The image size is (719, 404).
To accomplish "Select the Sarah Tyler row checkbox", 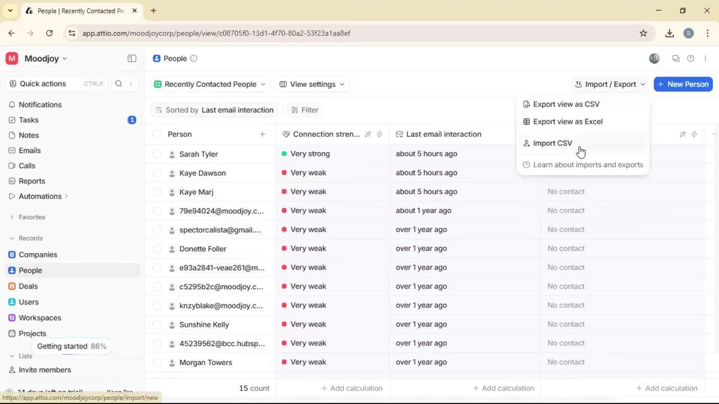I will [x=157, y=154].
